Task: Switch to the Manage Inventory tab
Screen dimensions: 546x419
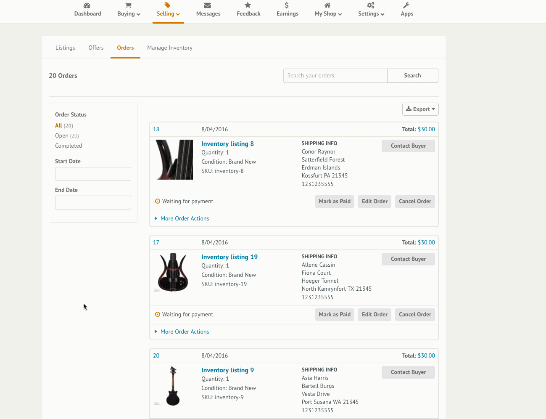Action: click(x=170, y=48)
